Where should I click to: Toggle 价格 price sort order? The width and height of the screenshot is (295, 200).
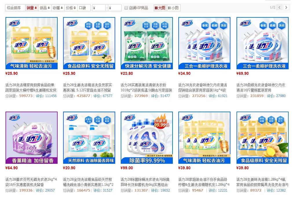click(71, 8)
